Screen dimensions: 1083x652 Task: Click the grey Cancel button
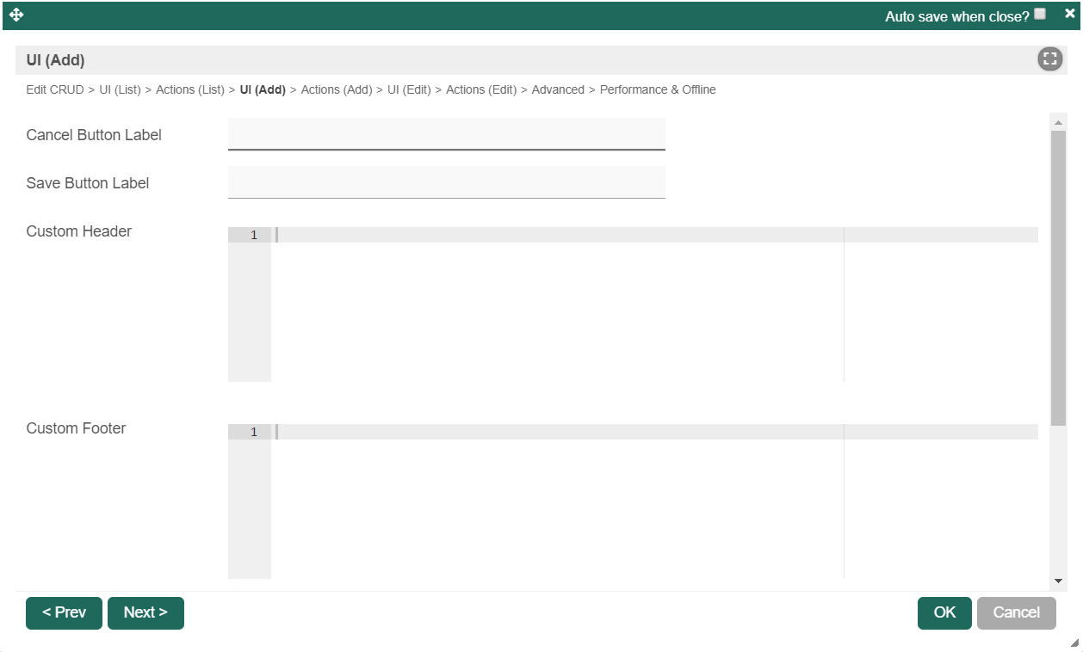[x=1017, y=613]
